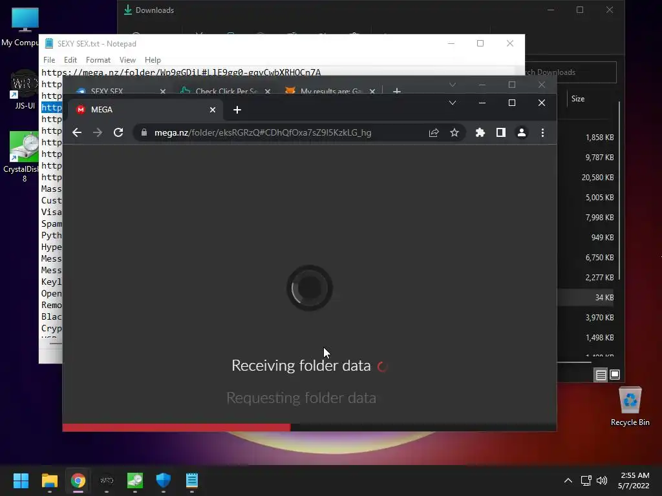Image resolution: width=662 pixels, height=496 pixels.
Task: Share this page via the share icon
Action: pos(434,133)
